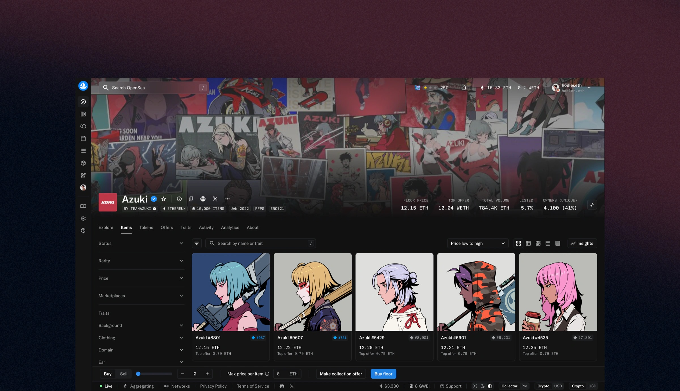Switch to the large grid view
Image resolution: width=680 pixels, height=391 pixels.
pyautogui.click(x=518, y=243)
